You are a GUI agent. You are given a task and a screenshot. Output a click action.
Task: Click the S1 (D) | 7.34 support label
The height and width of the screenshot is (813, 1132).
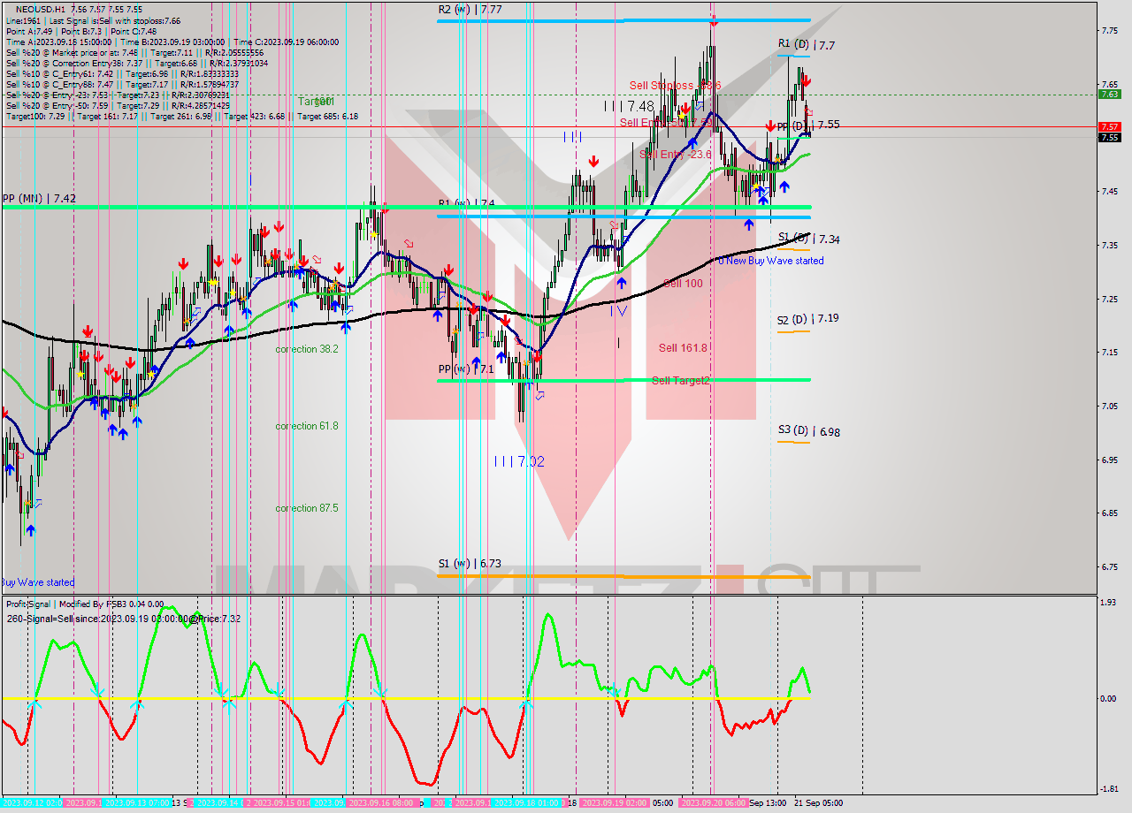[808, 239]
